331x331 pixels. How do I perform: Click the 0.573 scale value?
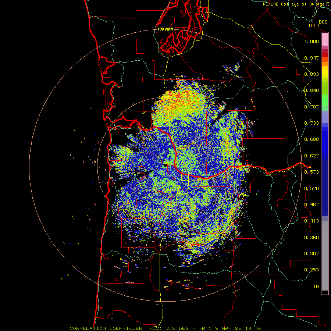coord(312,172)
